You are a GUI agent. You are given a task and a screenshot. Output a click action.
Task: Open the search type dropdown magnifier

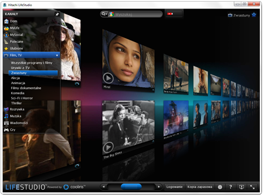(104, 14)
